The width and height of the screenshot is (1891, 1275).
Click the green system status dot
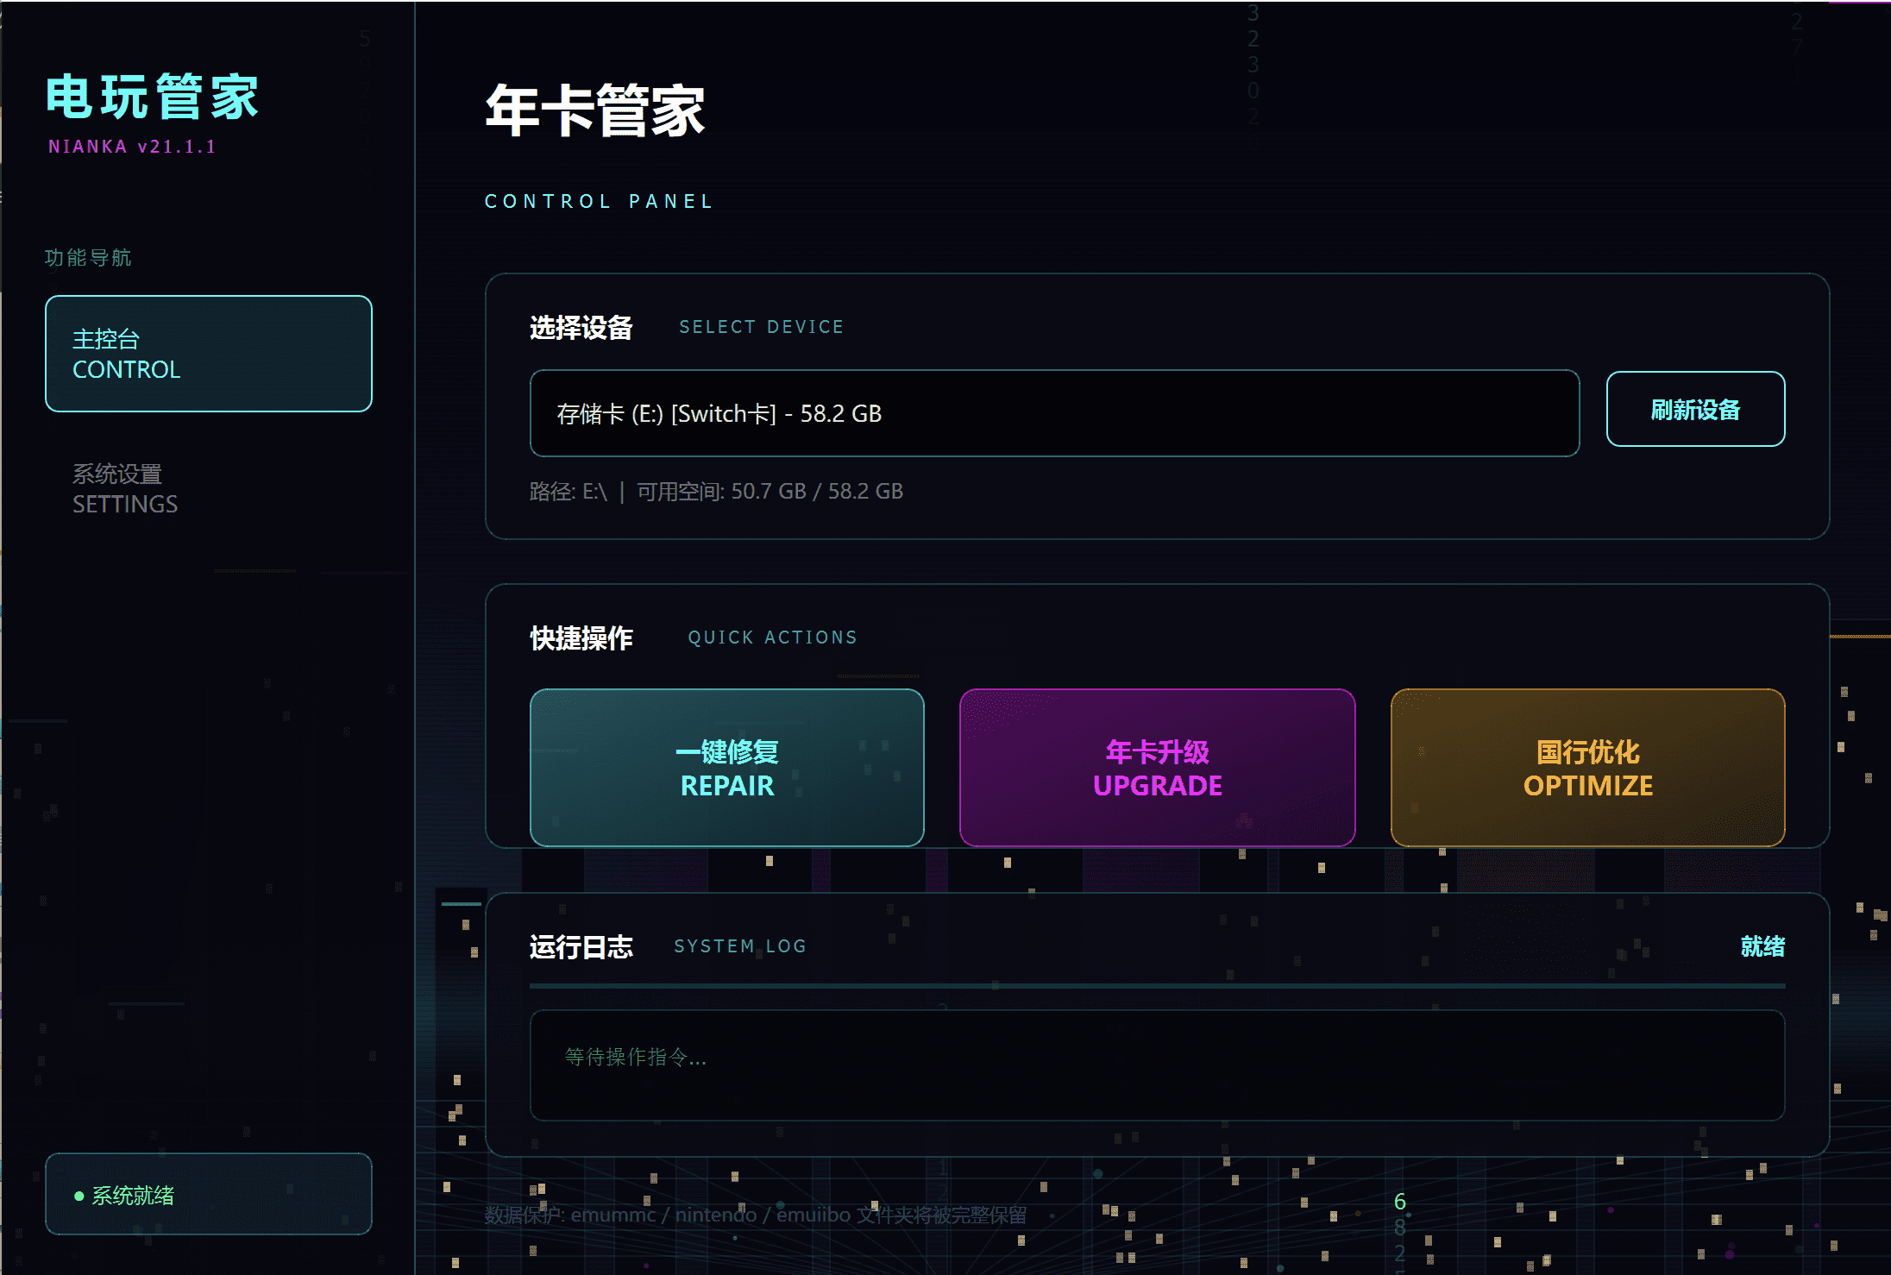[79, 1196]
